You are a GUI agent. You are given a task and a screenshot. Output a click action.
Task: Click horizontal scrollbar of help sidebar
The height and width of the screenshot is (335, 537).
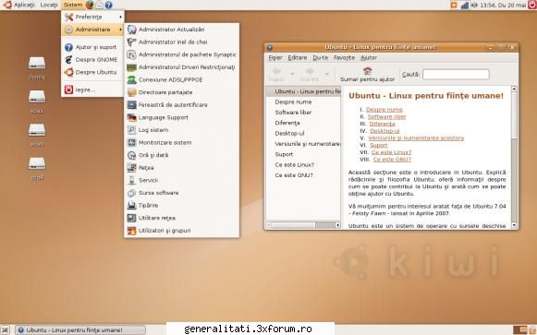(x=303, y=225)
